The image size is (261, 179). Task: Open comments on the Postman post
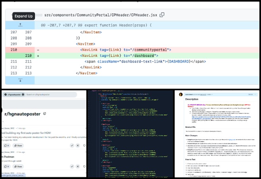[6, 167]
